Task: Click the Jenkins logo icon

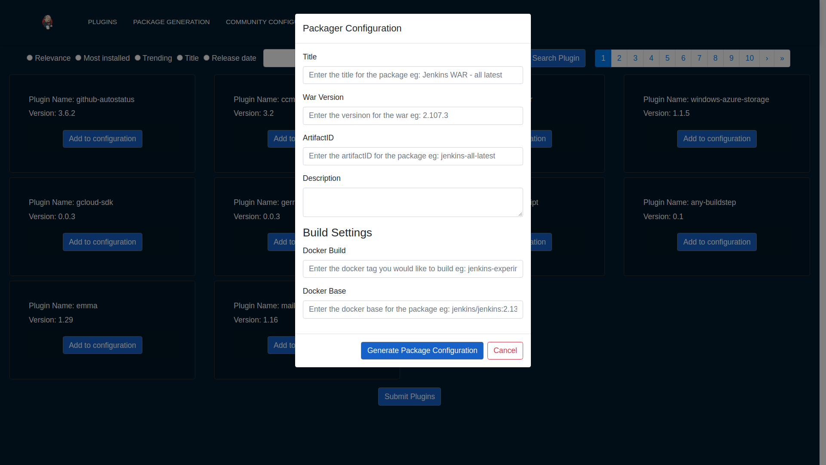Action: point(48,22)
